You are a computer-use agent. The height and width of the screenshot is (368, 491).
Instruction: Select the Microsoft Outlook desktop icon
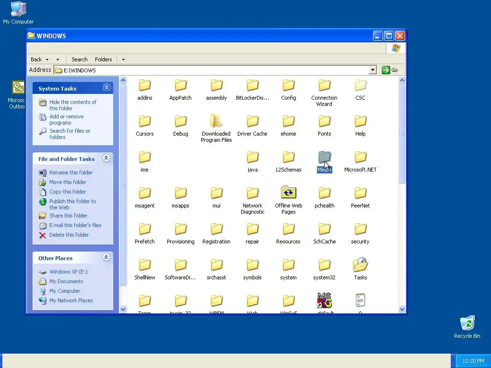(17, 95)
